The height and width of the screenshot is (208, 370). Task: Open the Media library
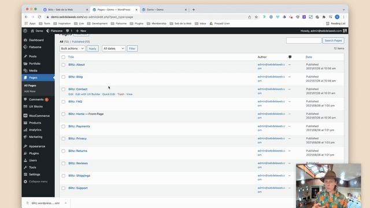33,70
